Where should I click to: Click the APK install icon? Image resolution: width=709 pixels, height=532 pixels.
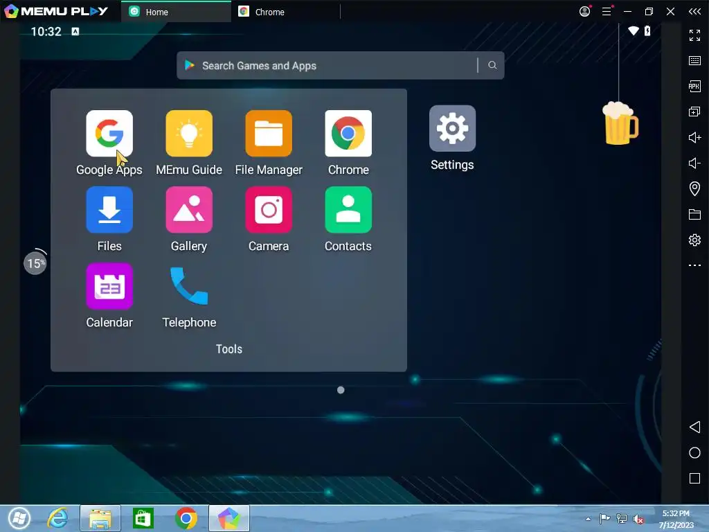pyautogui.click(x=694, y=86)
